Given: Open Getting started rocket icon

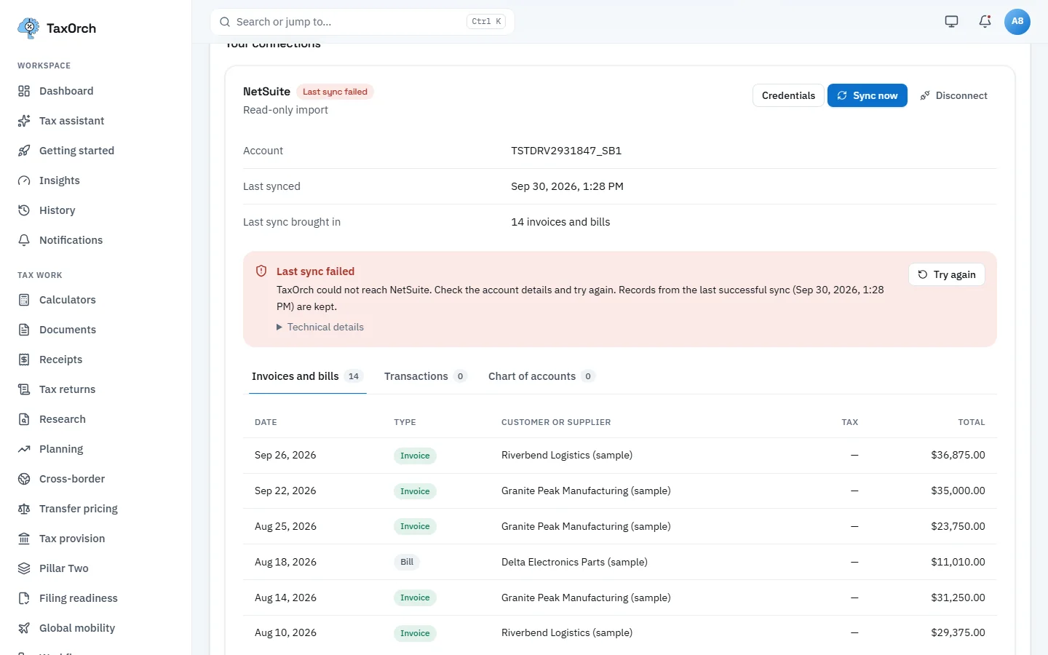Looking at the screenshot, I should coord(24,151).
